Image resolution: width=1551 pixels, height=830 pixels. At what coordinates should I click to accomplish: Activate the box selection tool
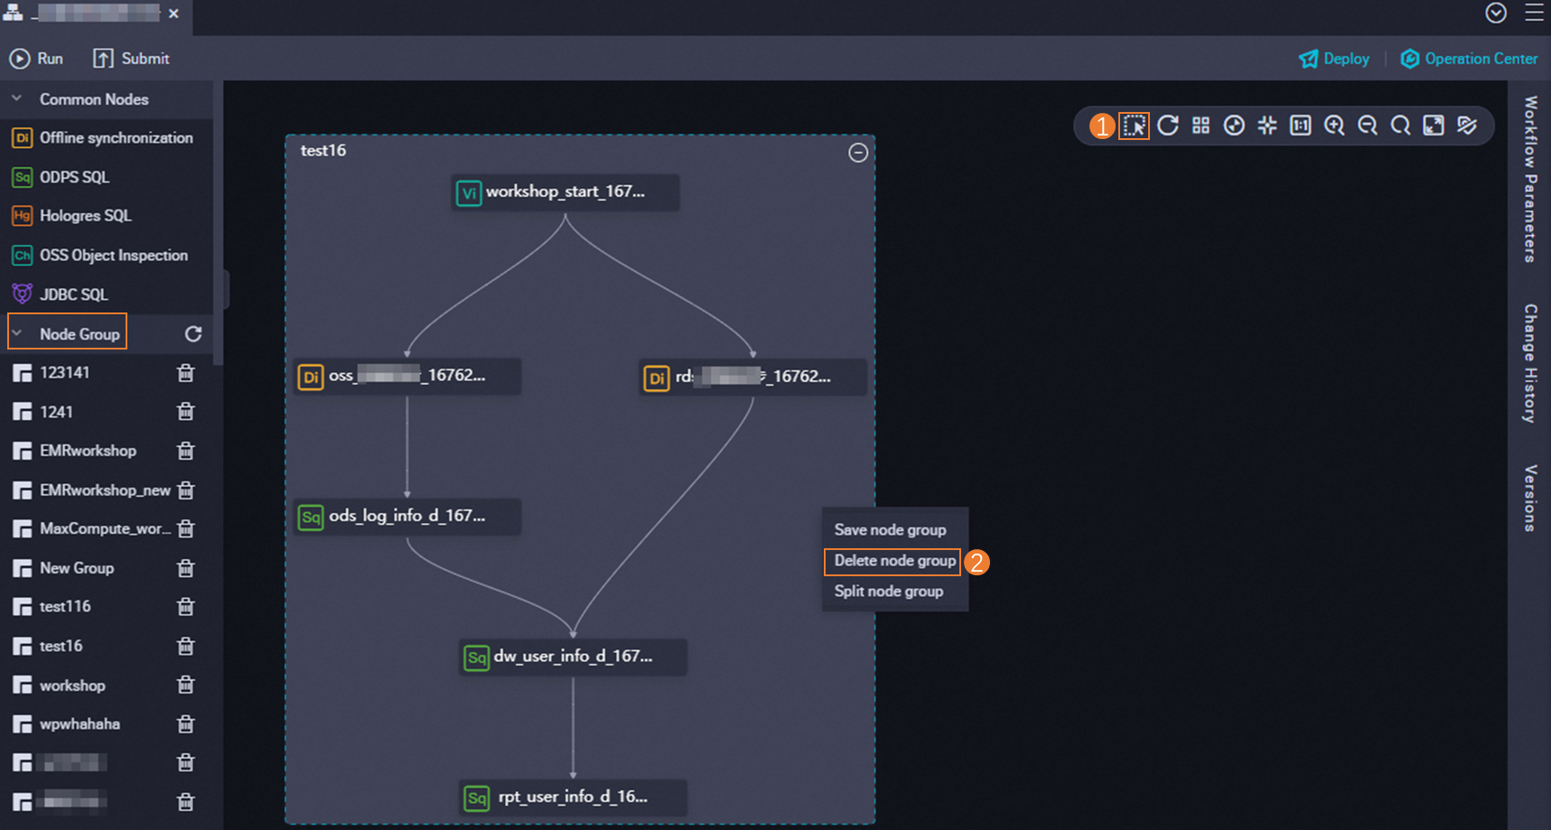(x=1134, y=126)
